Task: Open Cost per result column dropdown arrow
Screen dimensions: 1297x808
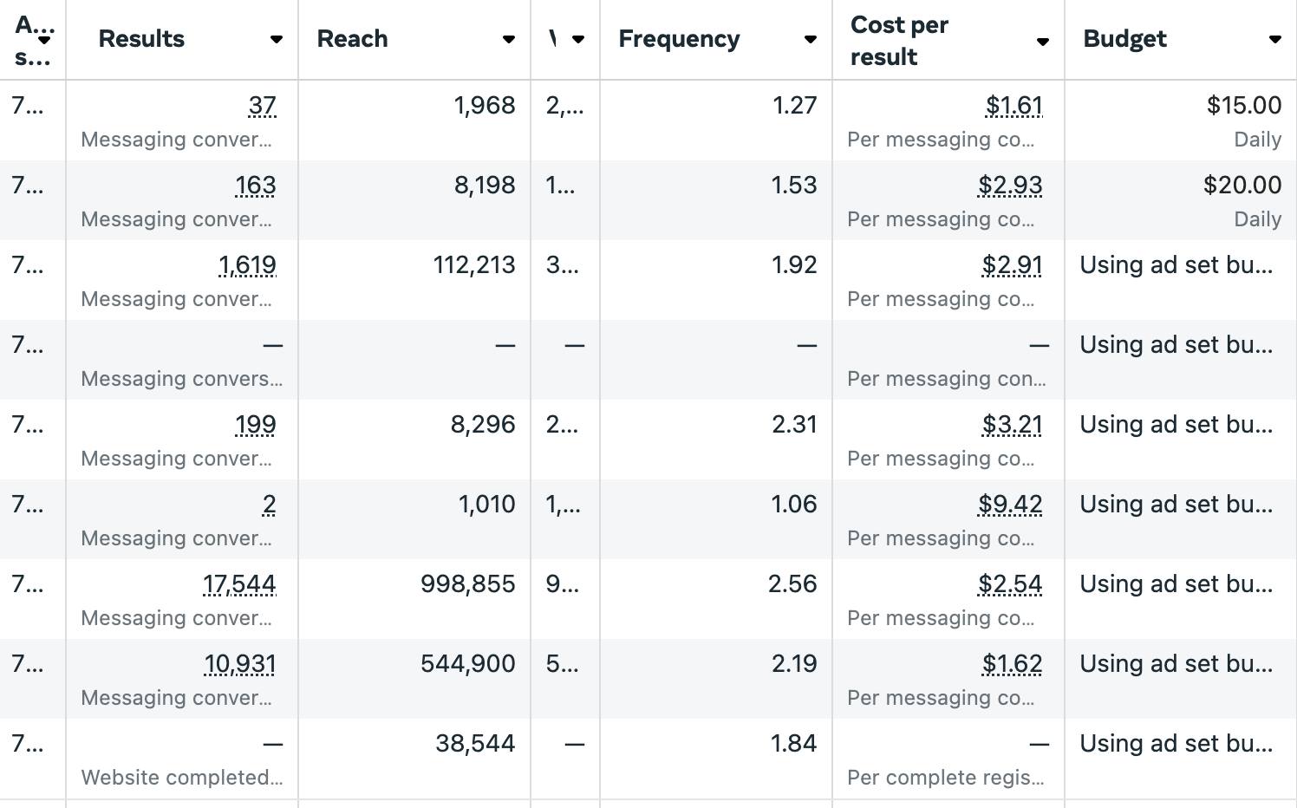Action: pyautogui.click(x=1043, y=42)
